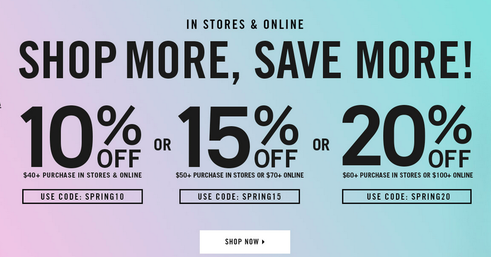491x257 pixels.
Task: Click the $60+ in stores or $100+ online text
Action: 407,175
